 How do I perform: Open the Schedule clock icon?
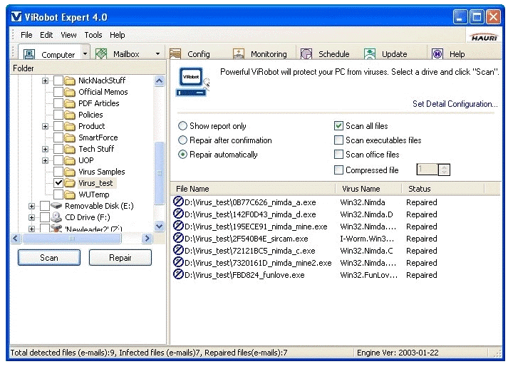coord(306,54)
